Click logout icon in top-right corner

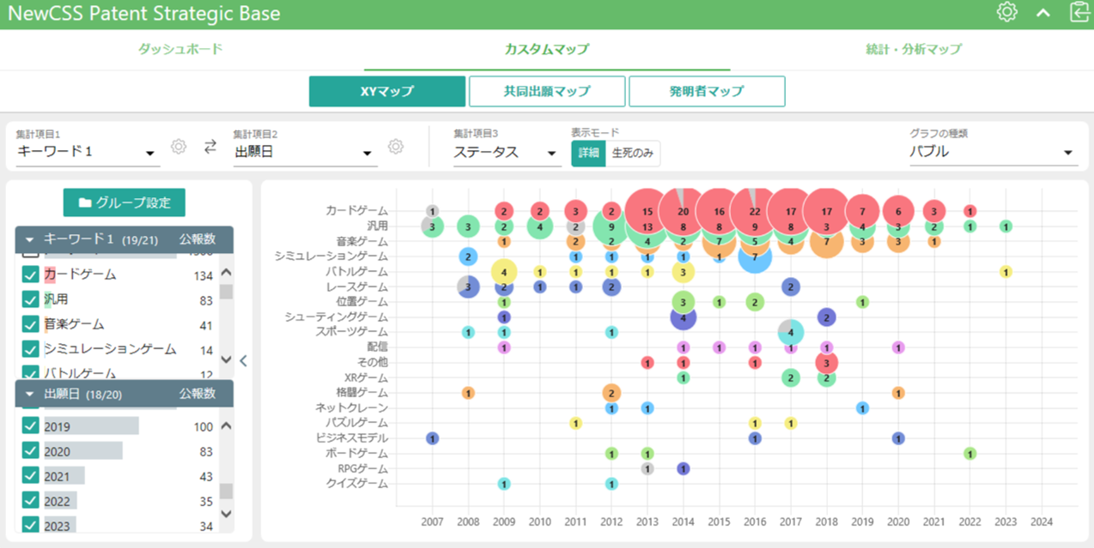coord(1079,12)
